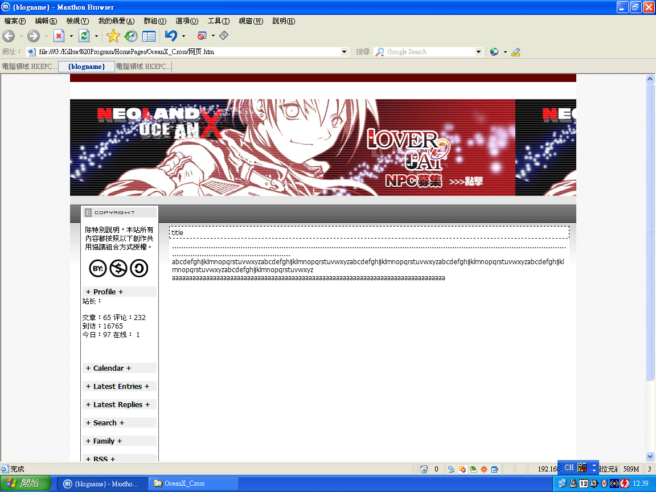Image resolution: width=656 pixels, height=492 pixels.
Task: Open the 視窗(W) menu
Action: pyautogui.click(x=251, y=21)
